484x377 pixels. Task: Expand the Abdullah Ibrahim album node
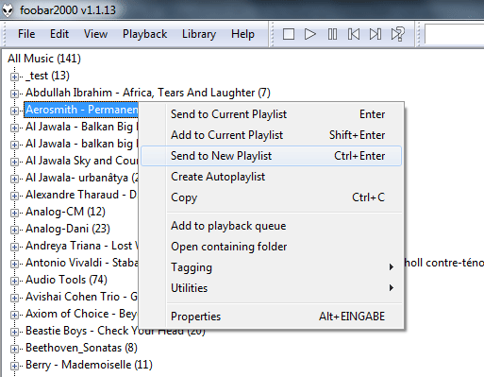tap(14, 94)
